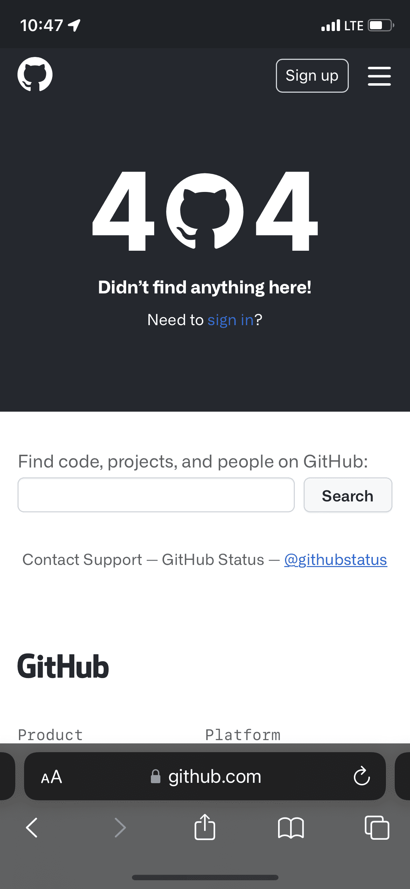Tap the GitHub Octocat logo in header
This screenshot has height=889, width=410.
(x=35, y=74)
